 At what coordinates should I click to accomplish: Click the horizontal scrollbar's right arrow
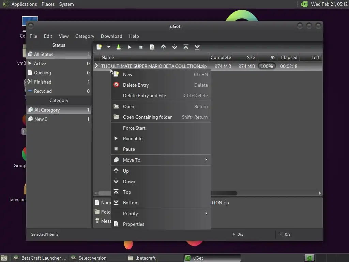[320, 193]
